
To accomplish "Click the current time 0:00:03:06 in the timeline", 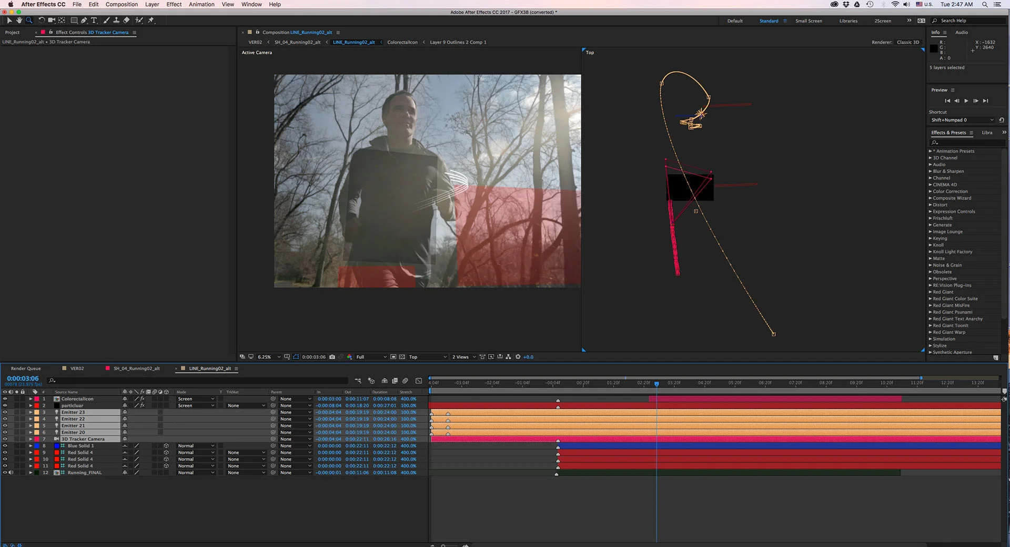I will point(23,379).
